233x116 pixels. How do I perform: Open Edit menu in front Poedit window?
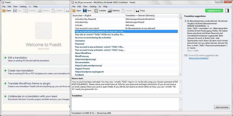coord(79,6)
